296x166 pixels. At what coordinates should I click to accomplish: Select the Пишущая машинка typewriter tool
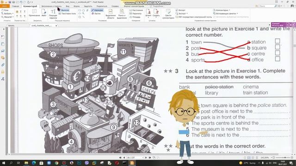pyautogui.click(x=53, y=14)
